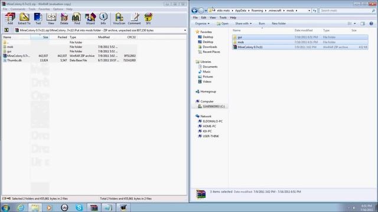Sort WinRAR list by CRC32 column

pos(128,37)
